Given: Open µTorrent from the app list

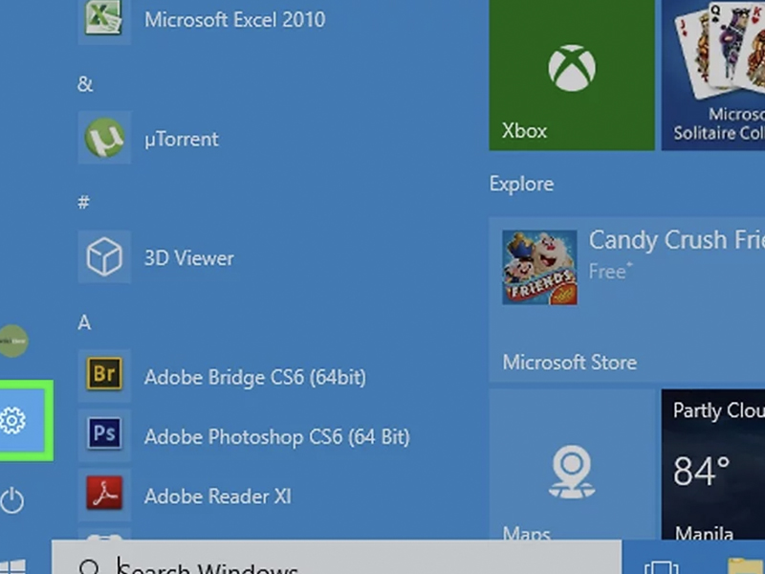Looking at the screenshot, I should click(181, 139).
